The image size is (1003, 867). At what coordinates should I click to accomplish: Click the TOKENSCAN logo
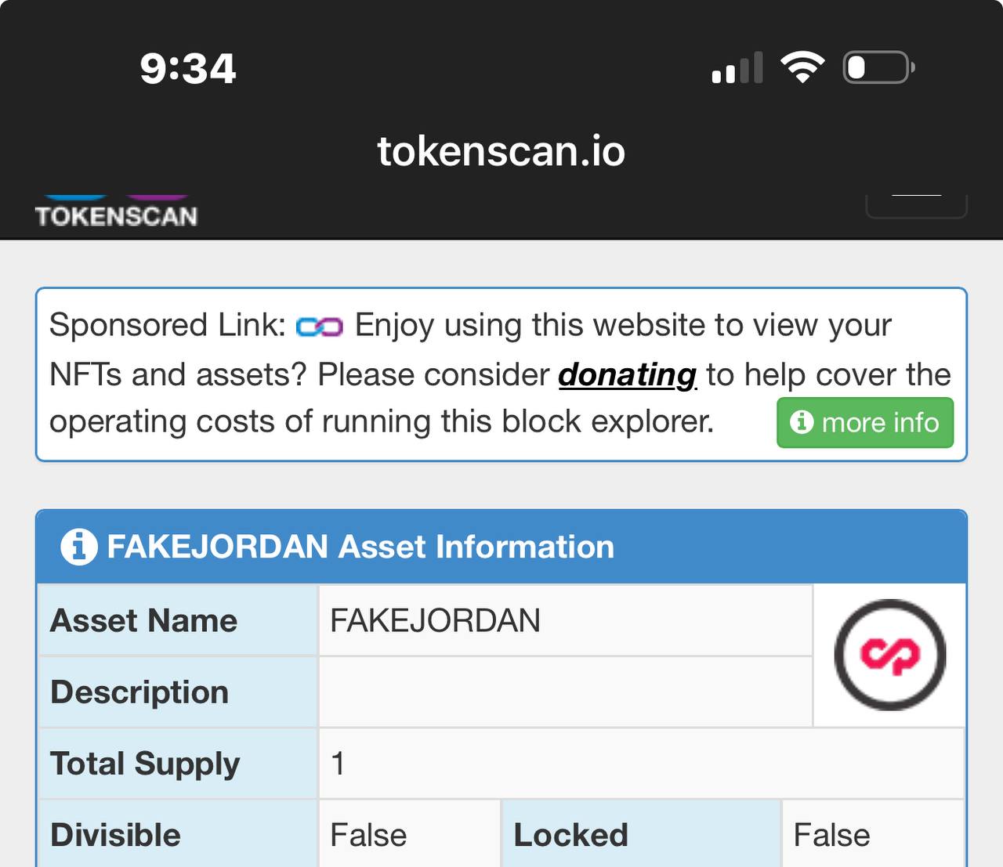[116, 214]
